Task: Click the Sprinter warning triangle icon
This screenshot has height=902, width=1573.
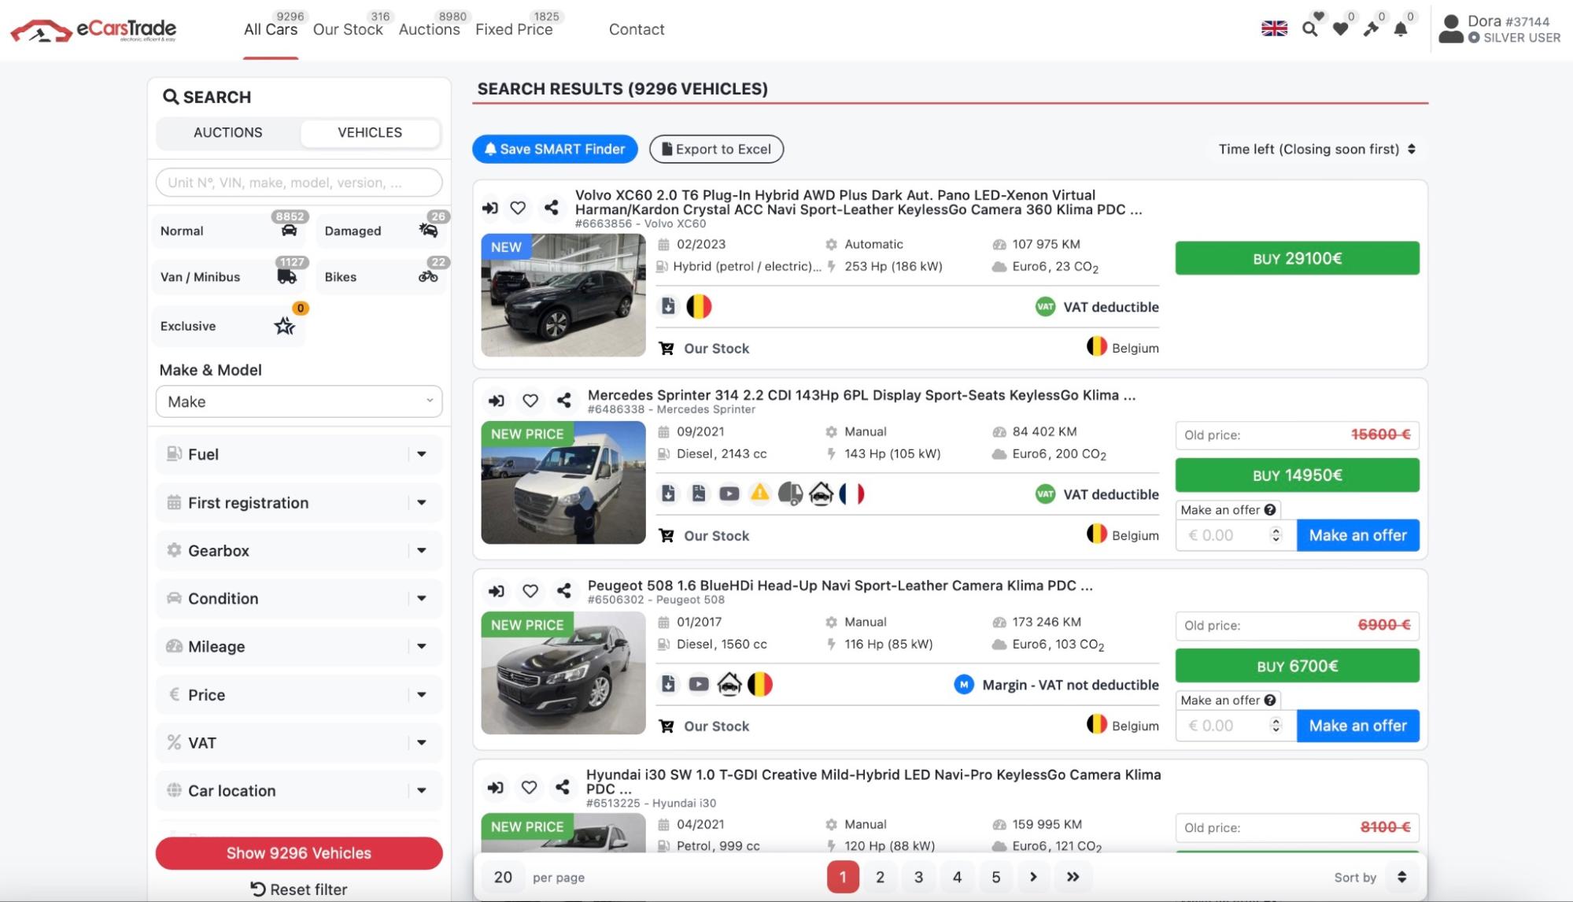Action: tap(759, 494)
